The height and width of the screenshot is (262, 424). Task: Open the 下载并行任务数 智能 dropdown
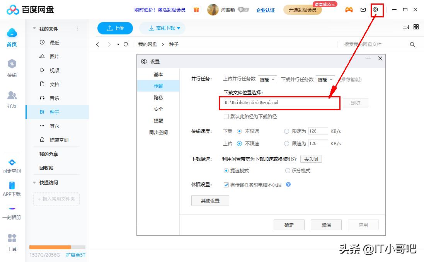325,78
